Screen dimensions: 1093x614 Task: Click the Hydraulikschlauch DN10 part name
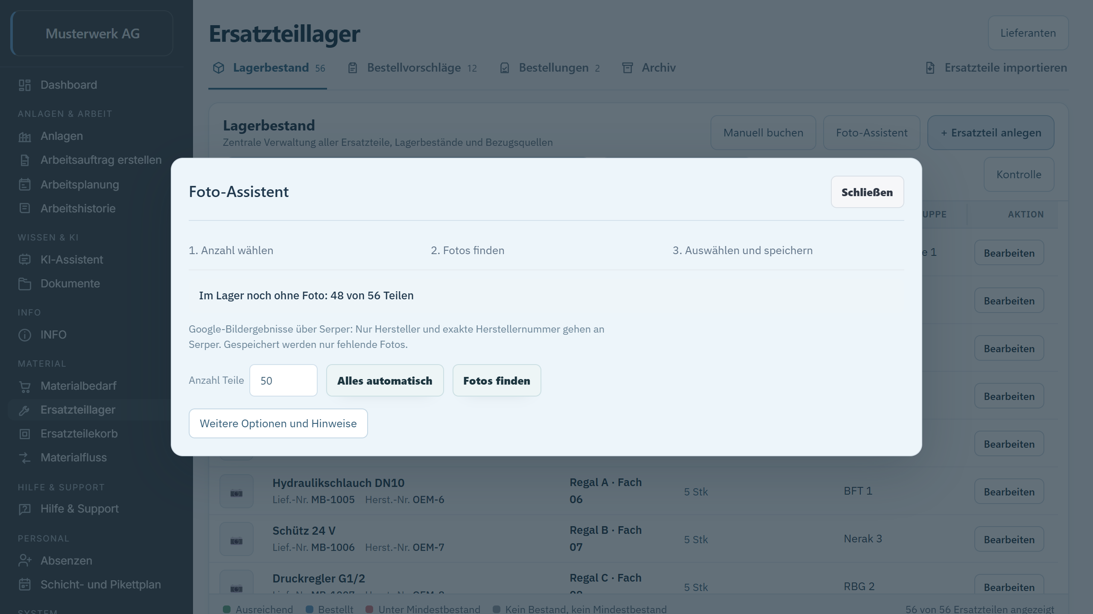click(338, 483)
